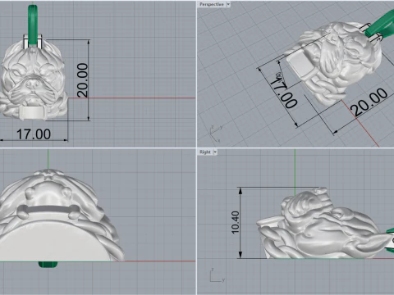Open the Perspective viewport dropdown arrow
Image resolution: width=394 pixels, height=295 pixels.
coord(228,4)
